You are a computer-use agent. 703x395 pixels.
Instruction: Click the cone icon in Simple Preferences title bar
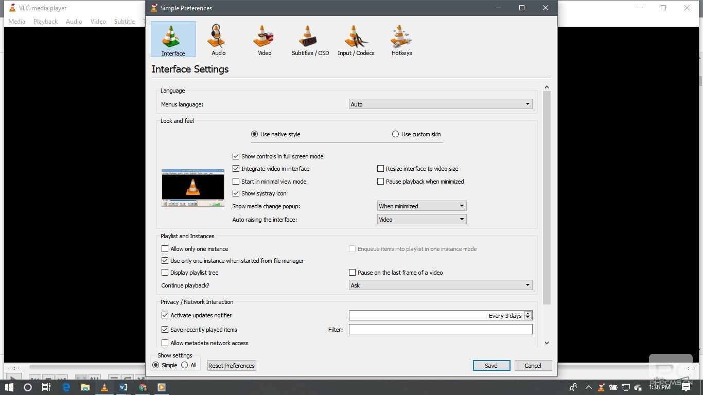[x=154, y=8]
